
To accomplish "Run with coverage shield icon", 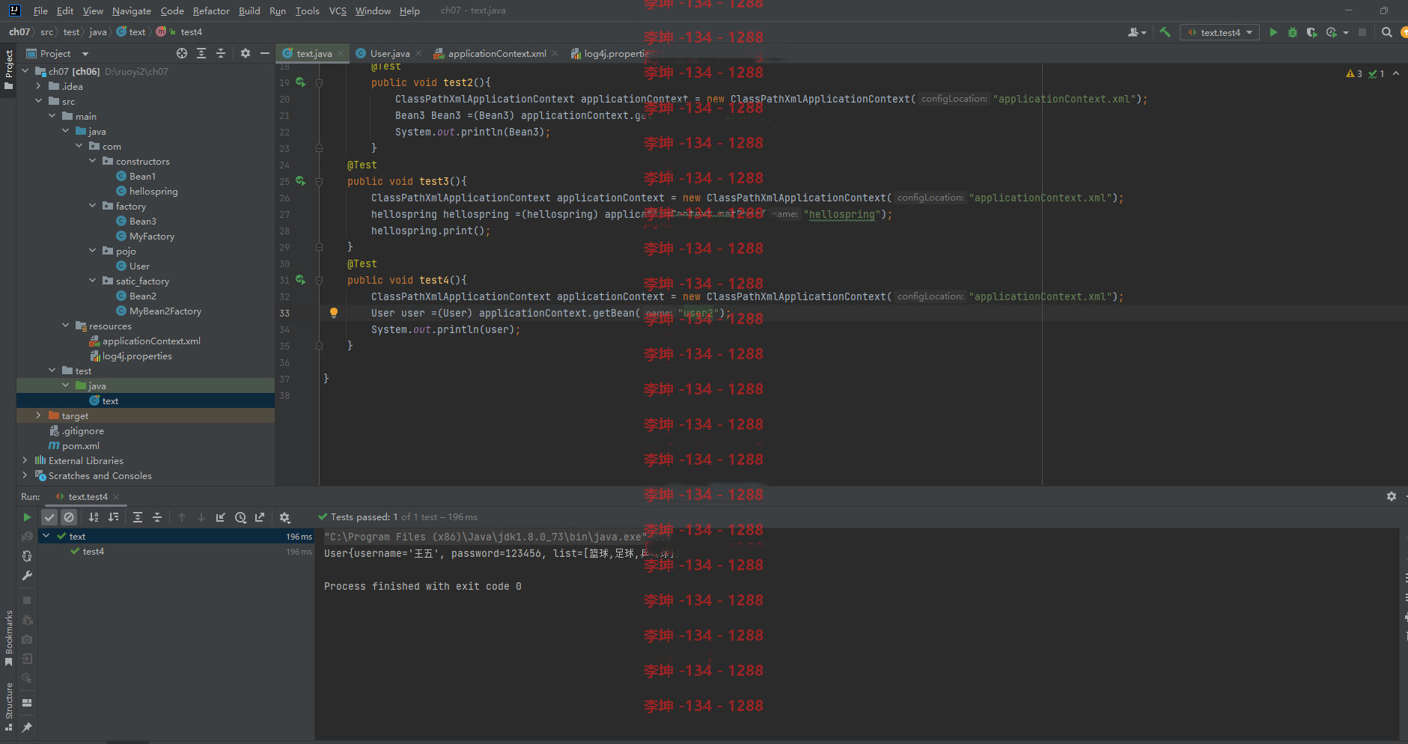I will click(x=1311, y=32).
